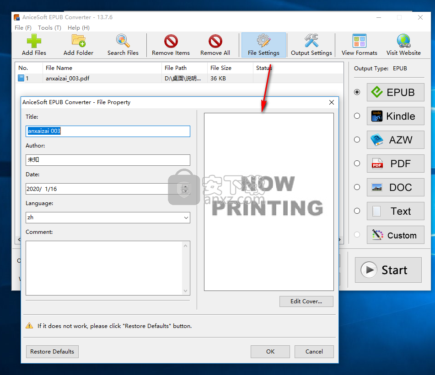Open the Help (H) menu
This screenshot has width=435, height=375.
pos(79,28)
